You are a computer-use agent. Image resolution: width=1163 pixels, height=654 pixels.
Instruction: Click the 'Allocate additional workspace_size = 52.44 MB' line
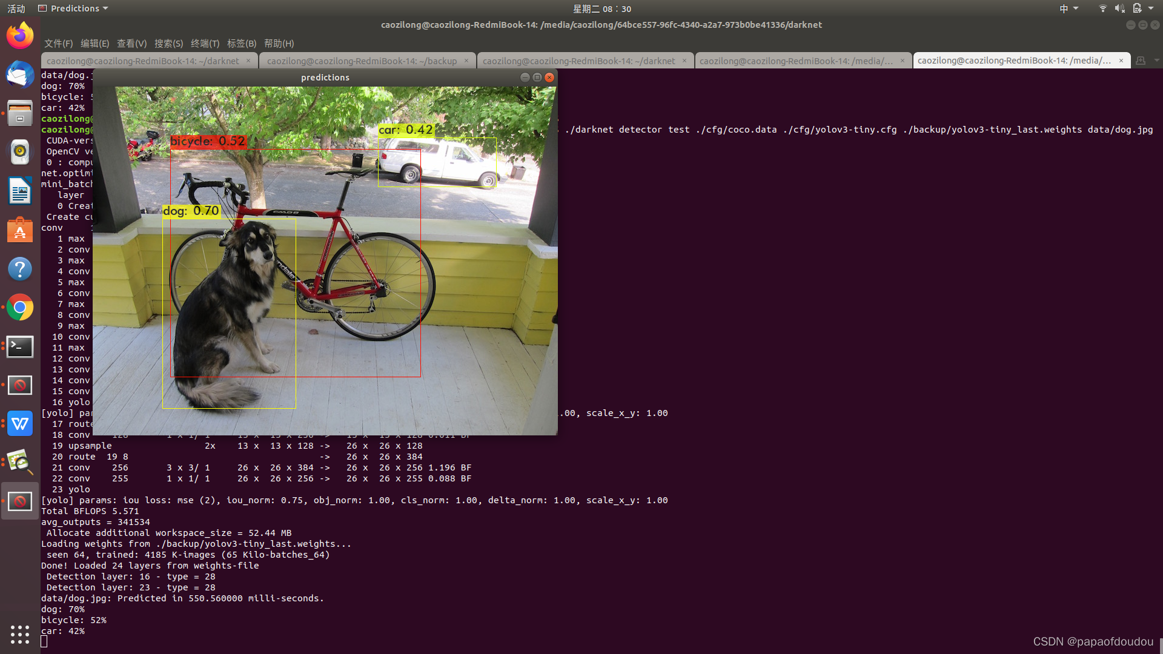click(x=169, y=533)
